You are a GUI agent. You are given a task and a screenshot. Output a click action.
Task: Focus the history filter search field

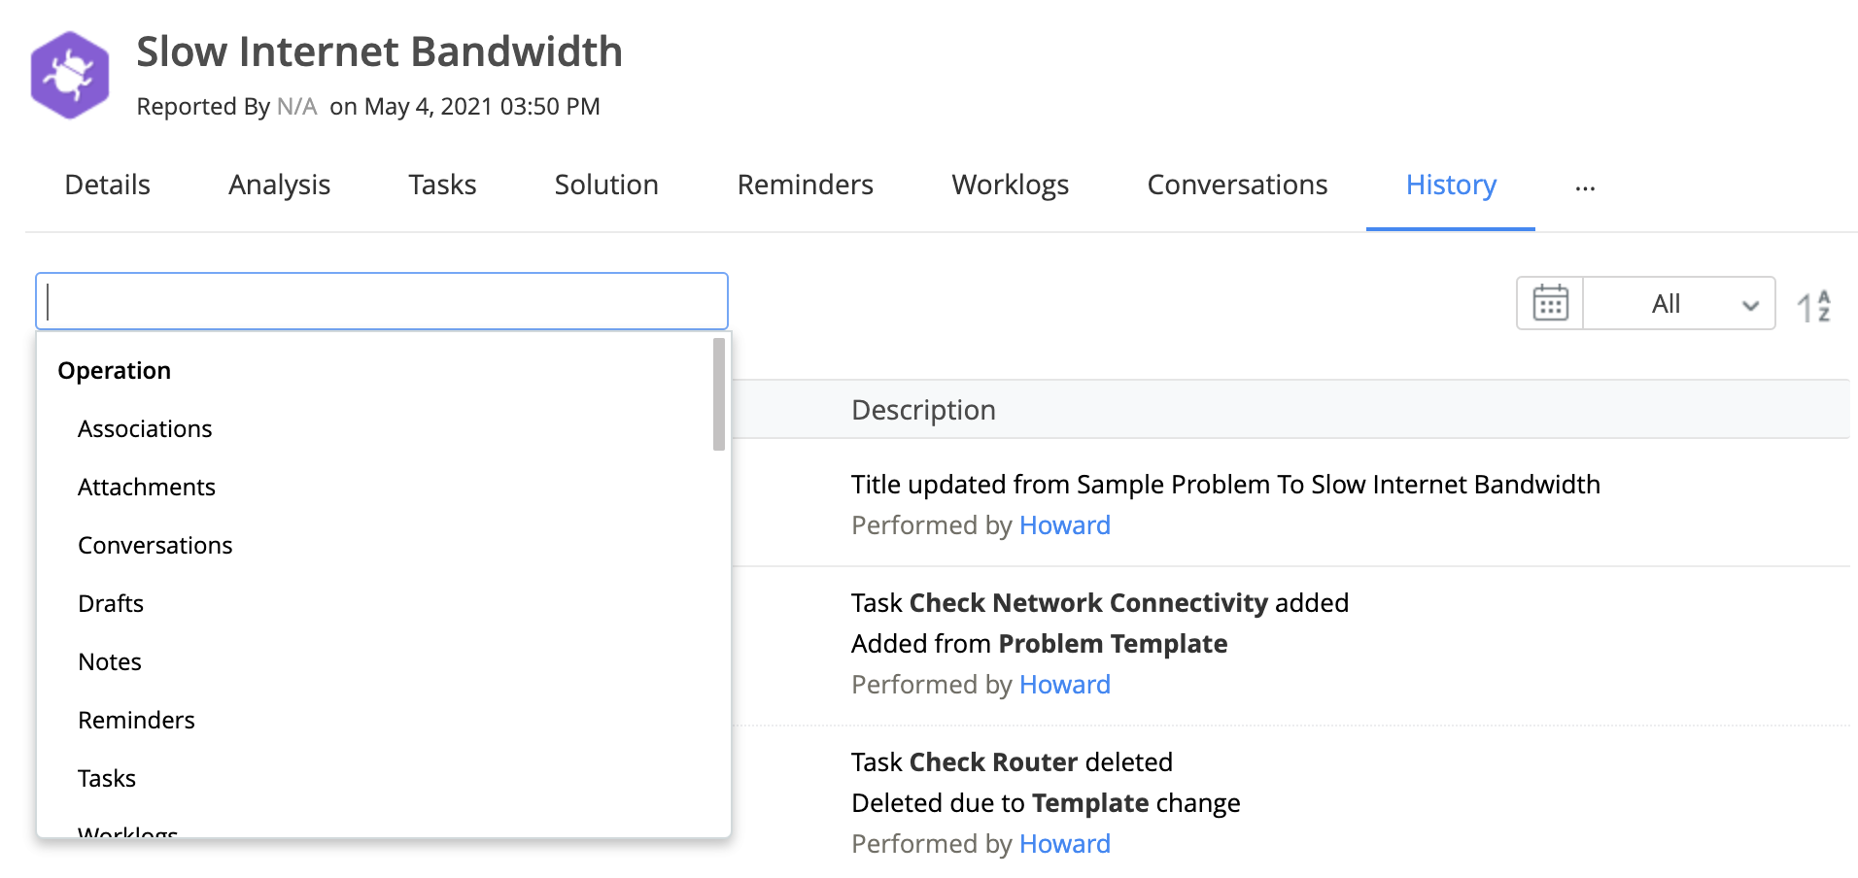382,301
